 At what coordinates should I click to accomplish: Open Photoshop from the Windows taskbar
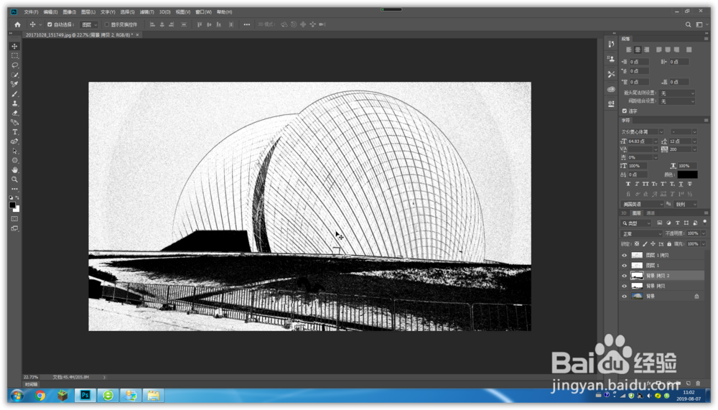coord(85,396)
